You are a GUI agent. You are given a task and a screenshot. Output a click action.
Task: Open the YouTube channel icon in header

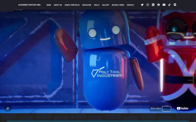[164, 5]
